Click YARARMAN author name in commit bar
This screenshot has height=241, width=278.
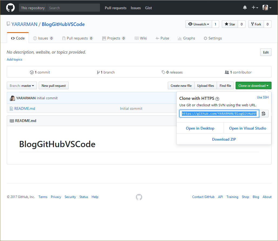coord(26,98)
